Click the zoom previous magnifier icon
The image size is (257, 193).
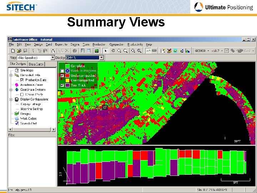coord(139,51)
